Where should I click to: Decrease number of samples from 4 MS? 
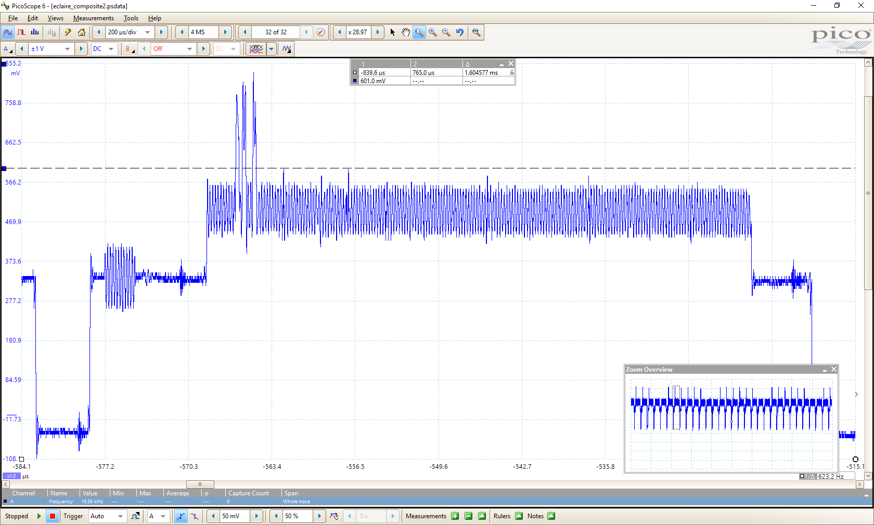[182, 32]
